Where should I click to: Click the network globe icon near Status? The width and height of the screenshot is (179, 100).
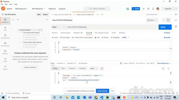pos(121,63)
